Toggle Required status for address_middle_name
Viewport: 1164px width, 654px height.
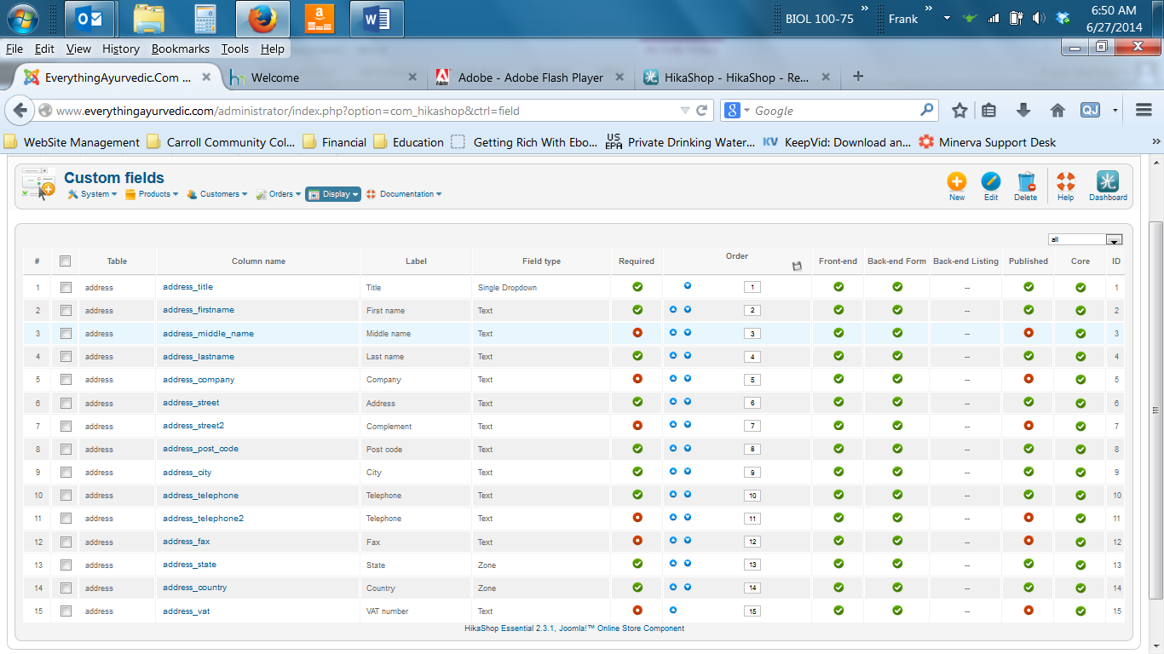pos(637,333)
